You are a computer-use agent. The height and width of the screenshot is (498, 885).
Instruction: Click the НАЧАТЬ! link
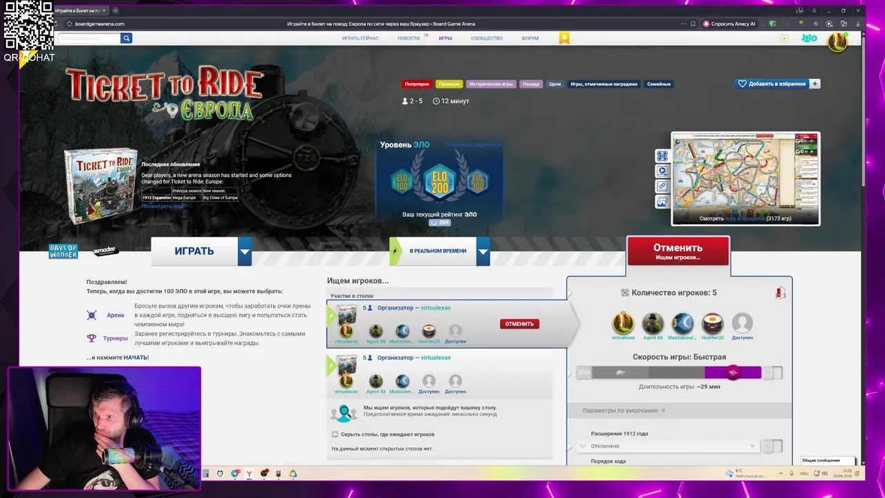click(x=136, y=358)
